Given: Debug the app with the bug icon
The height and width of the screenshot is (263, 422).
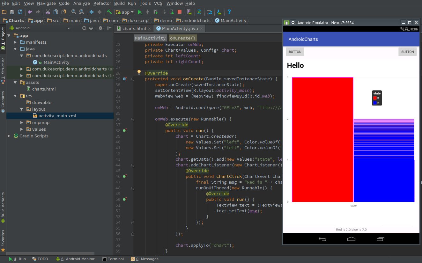Looking at the screenshot, I should pyautogui.click(x=156, y=12).
